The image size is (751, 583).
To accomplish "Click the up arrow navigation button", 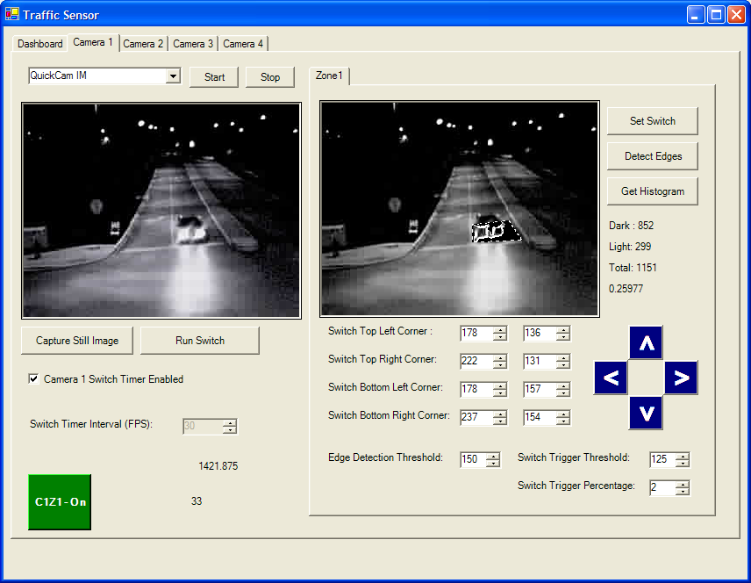I will click(x=646, y=342).
